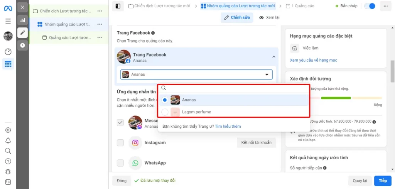Click the Lagom.perfume page thumbnail
The height and width of the screenshot is (189, 395).
point(175,112)
